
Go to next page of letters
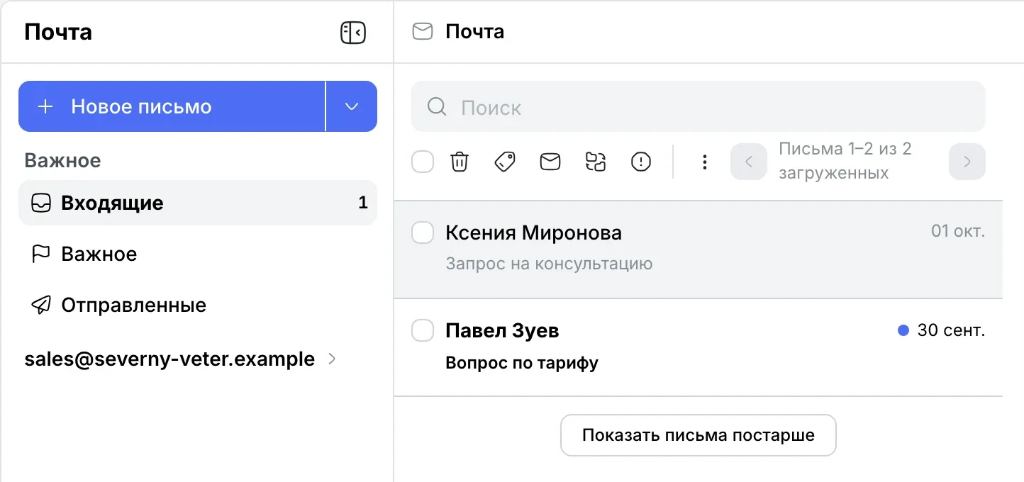click(x=967, y=162)
